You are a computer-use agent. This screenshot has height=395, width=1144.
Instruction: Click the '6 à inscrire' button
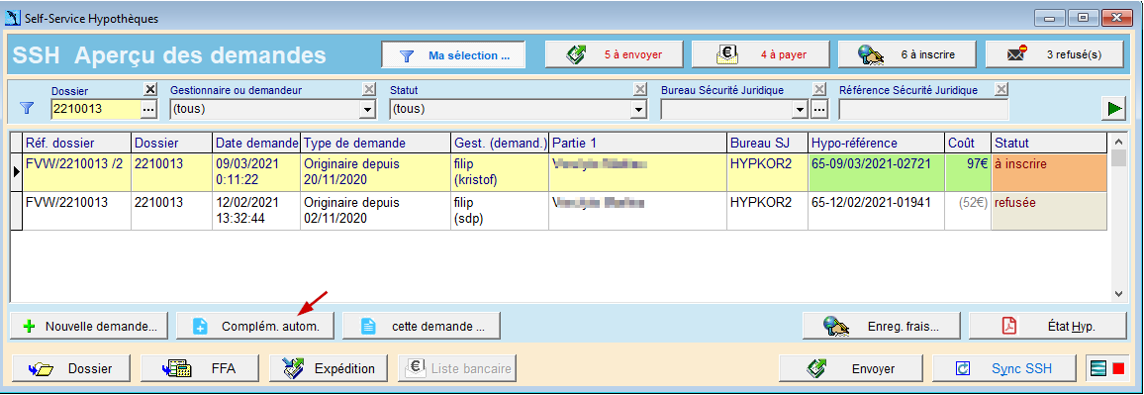pos(906,54)
